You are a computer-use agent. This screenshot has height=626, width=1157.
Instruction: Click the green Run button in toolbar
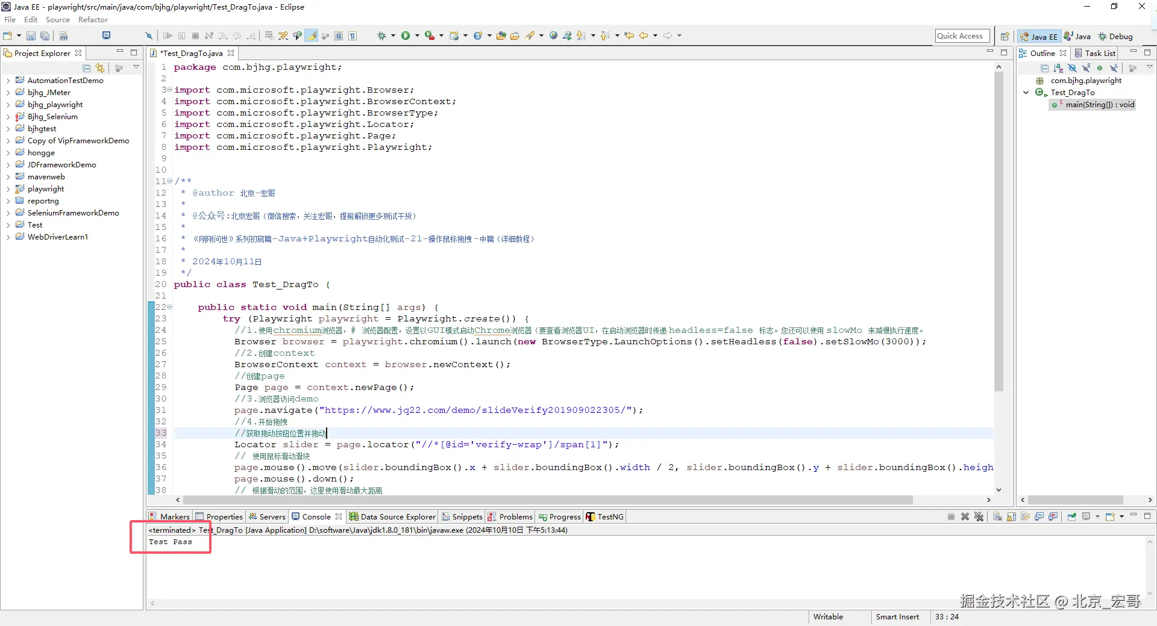(x=406, y=36)
